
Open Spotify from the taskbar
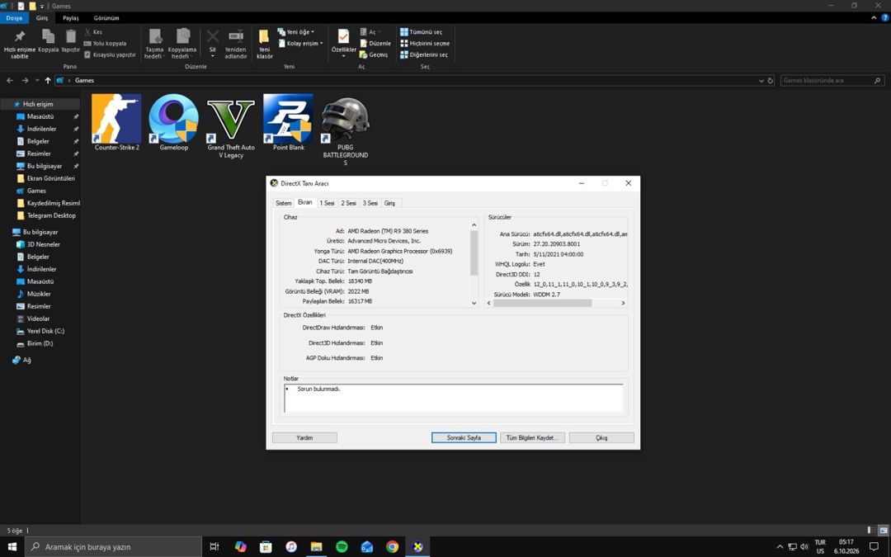[x=342, y=547]
